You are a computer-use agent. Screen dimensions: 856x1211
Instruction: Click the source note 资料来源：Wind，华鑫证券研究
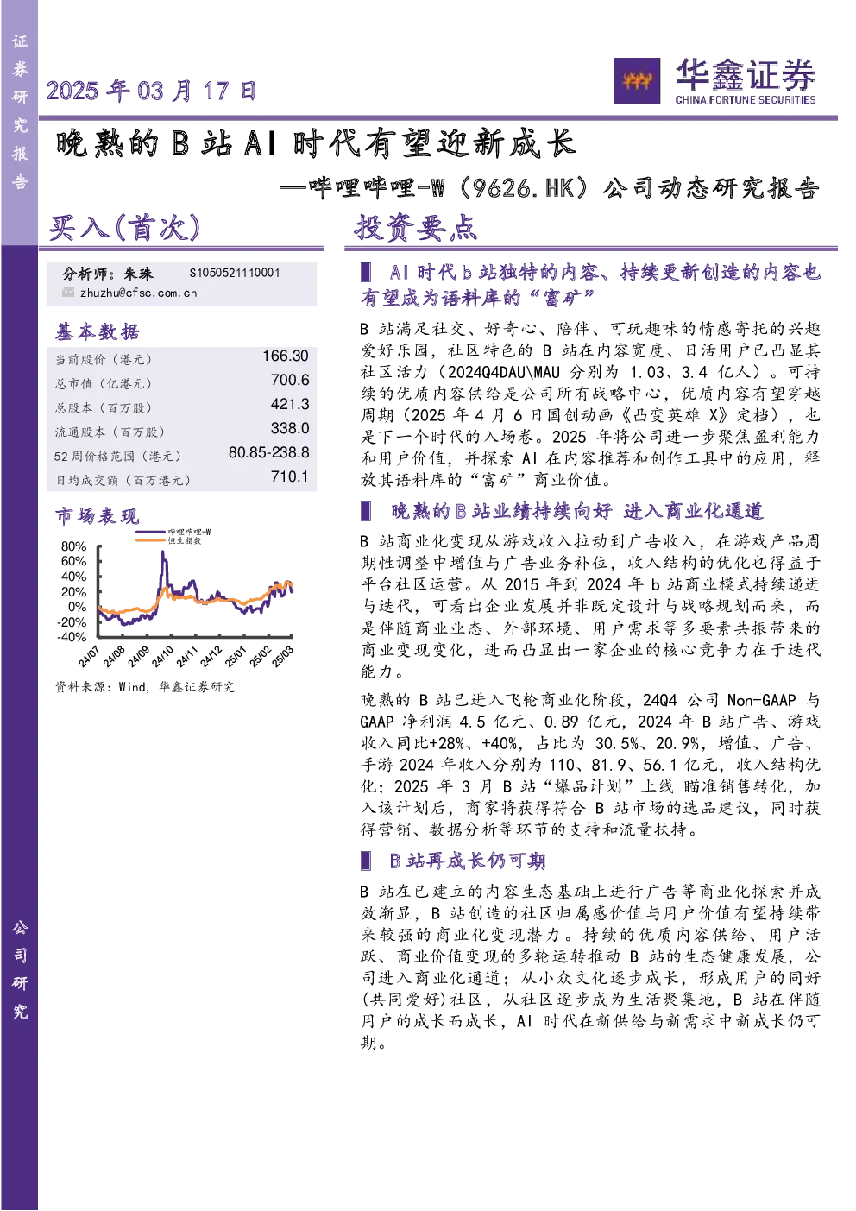pos(145,687)
